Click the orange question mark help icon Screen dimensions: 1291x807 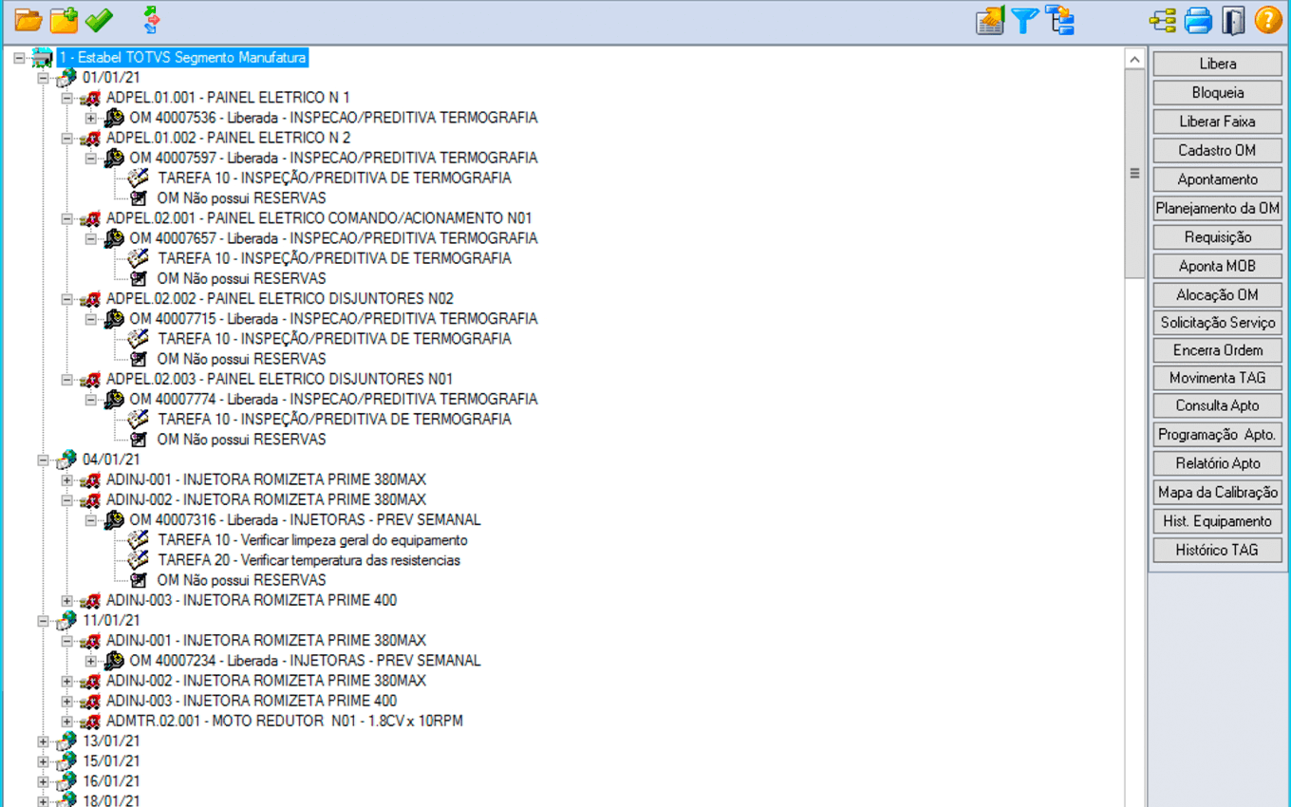pyautogui.click(x=1268, y=20)
